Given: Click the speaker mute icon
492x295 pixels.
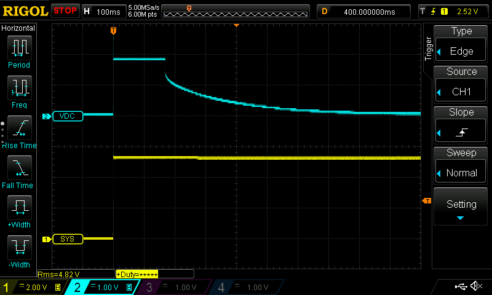Looking at the screenshot, I should [x=475, y=286].
